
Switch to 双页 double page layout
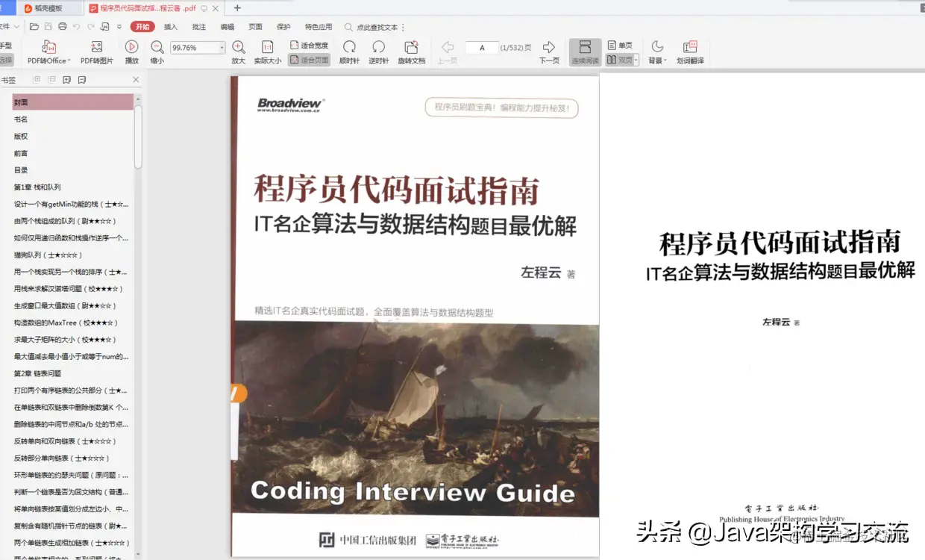tap(619, 60)
